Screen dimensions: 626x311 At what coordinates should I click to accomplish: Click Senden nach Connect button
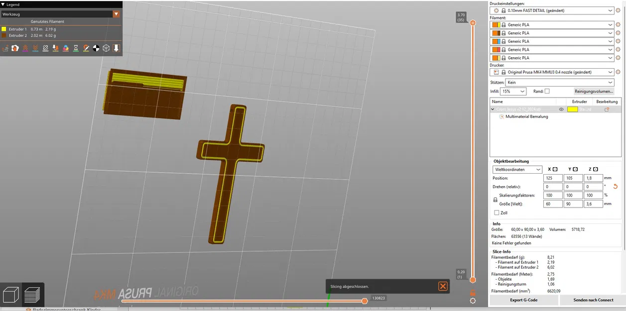coord(593,300)
